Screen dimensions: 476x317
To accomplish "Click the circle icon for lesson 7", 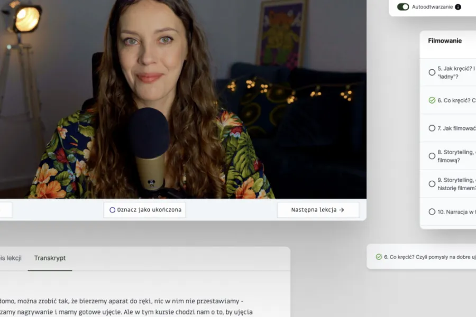I will pyautogui.click(x=432, y=128).
